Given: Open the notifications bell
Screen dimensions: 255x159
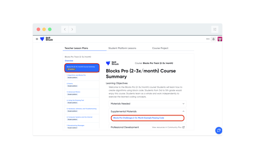Looking at the screenshot, I should tap(213, 39).
